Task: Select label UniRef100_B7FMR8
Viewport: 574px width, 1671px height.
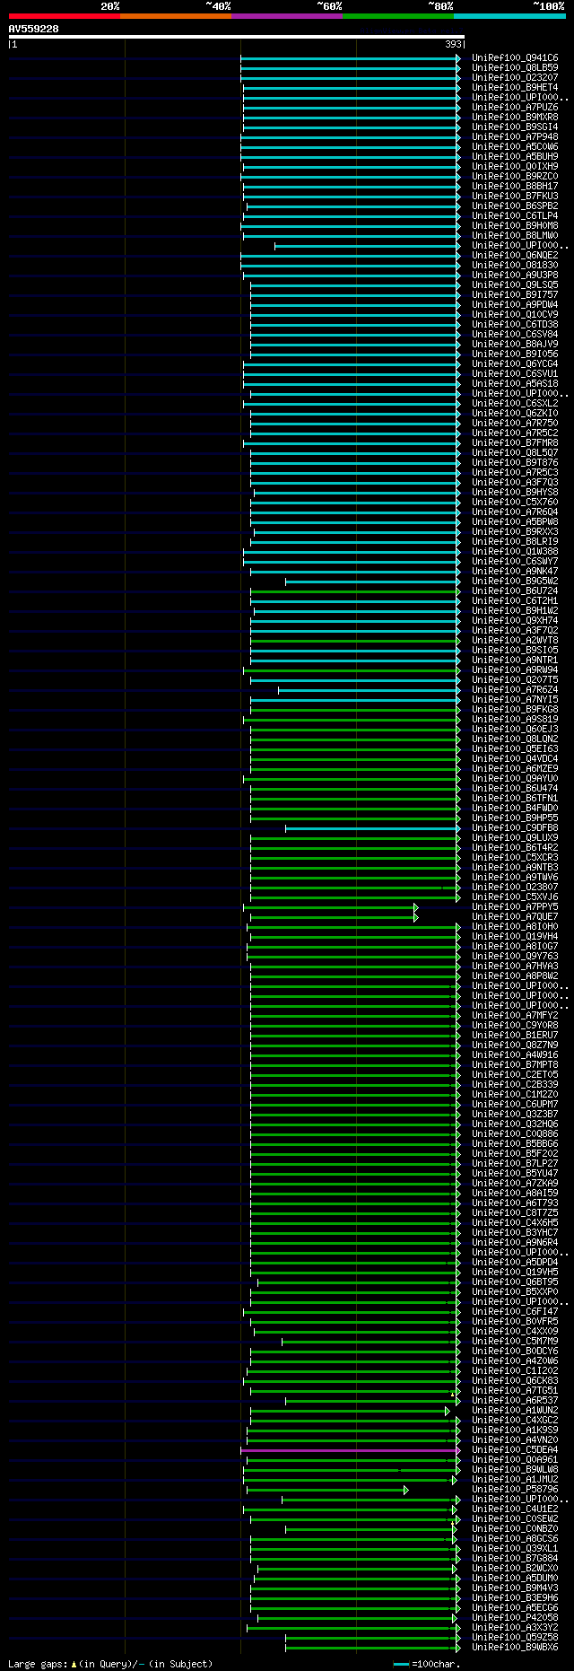Action: pyautogui.click(x=515, y=443)
